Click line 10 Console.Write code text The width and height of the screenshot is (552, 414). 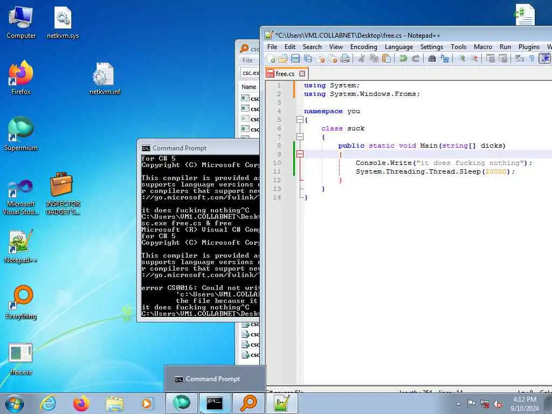(444, 163)
